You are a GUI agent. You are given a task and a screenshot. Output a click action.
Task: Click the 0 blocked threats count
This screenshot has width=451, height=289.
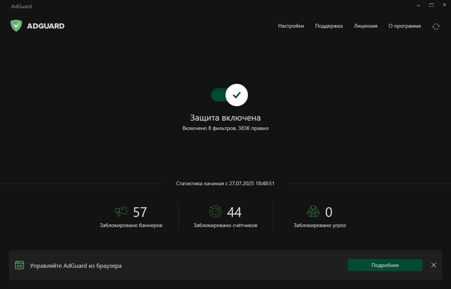[329, 212]
